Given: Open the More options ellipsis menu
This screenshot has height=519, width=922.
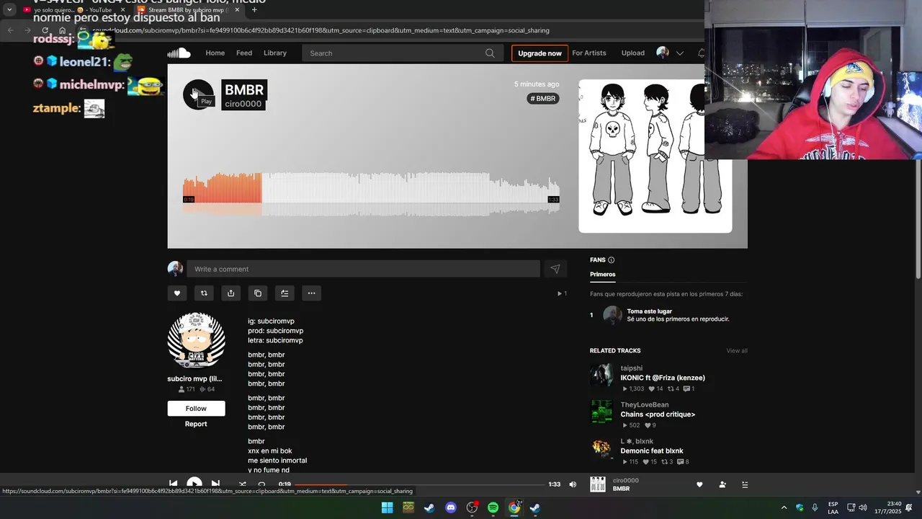Looking at the screenshot, I should [x=311, y=293].
